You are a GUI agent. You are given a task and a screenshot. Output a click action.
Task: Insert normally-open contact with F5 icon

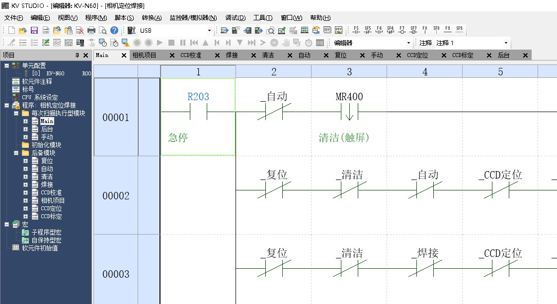356,30
